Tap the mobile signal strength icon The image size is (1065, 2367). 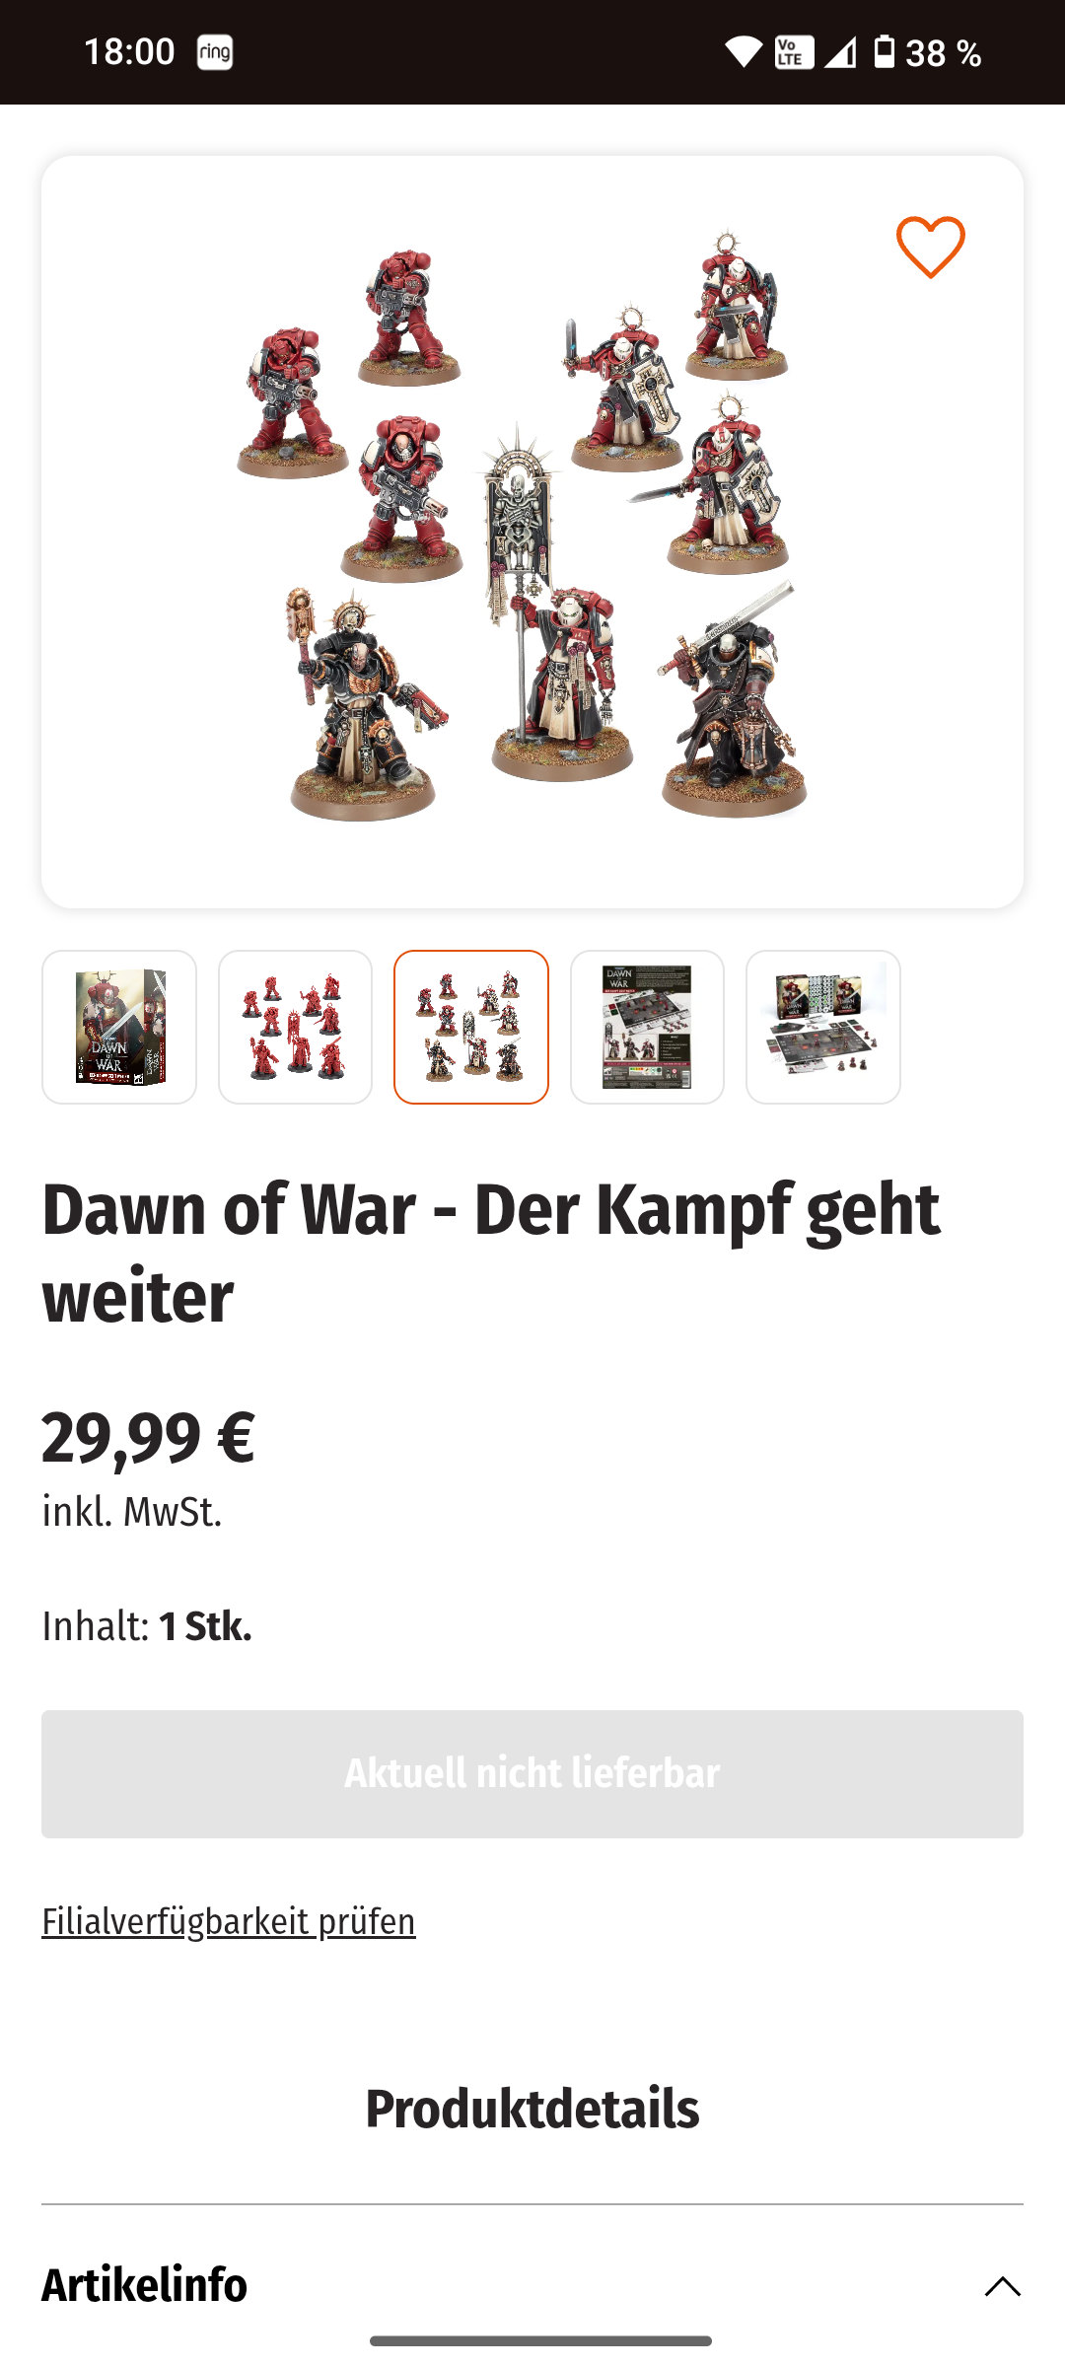tap(840, 52)
